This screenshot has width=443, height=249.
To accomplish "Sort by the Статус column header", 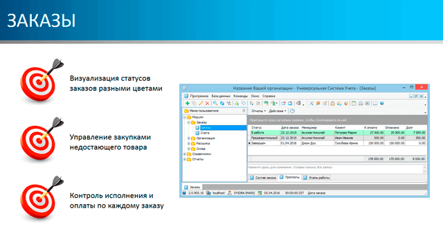I will click(266, 127).
